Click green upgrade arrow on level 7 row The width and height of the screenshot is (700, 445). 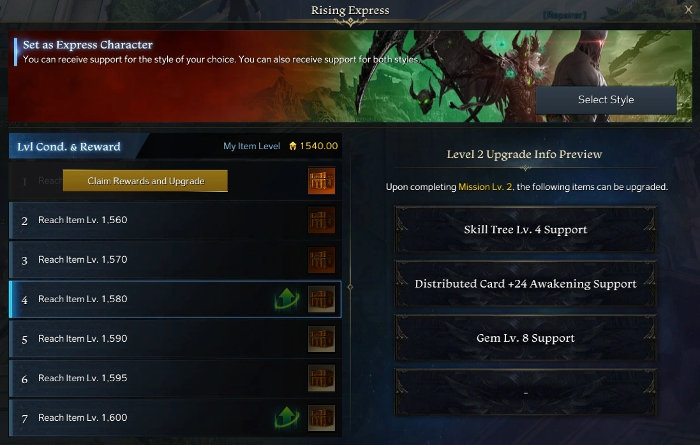(287, 417)
